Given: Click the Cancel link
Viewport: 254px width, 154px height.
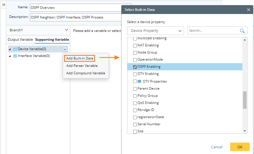Looking at the screenshot, I should (217, 147).
